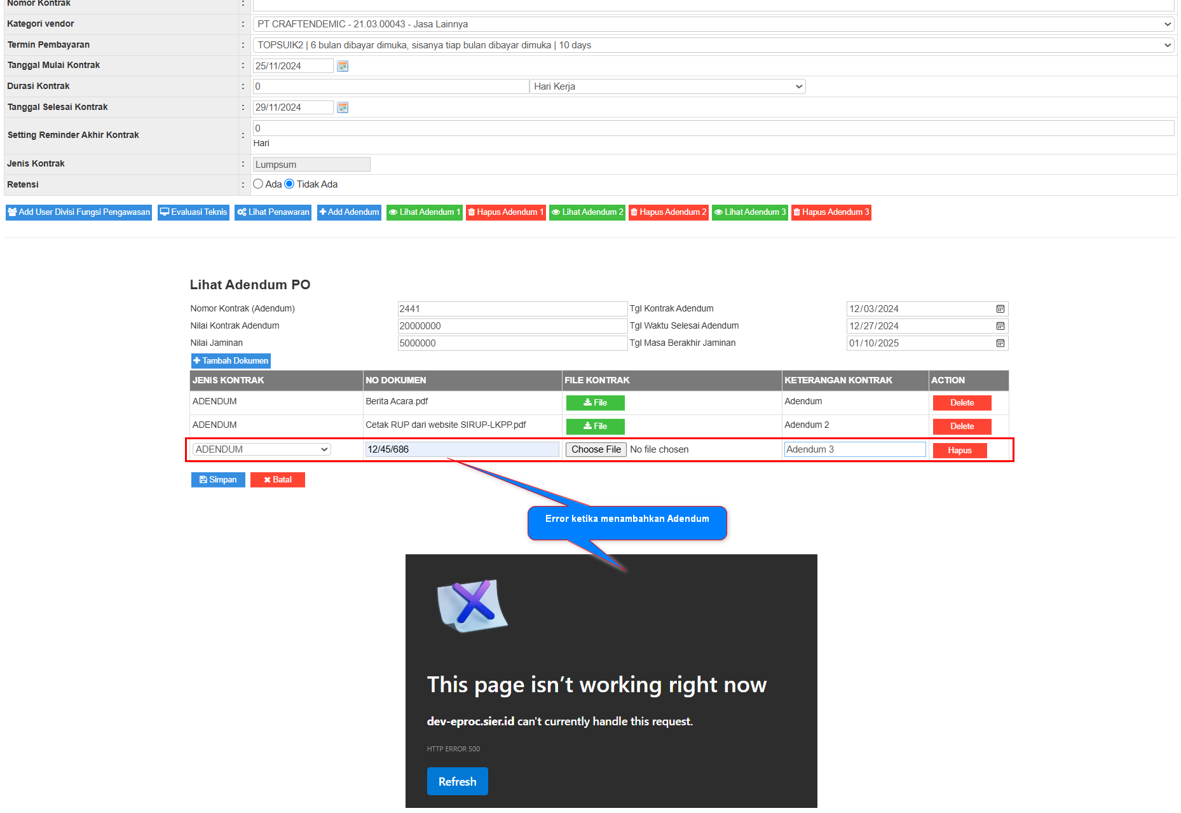The width and height of the screenshot is (1181, 813).
Task: Select the Ada retensi radio button
Action: click(x=258, y=184)
